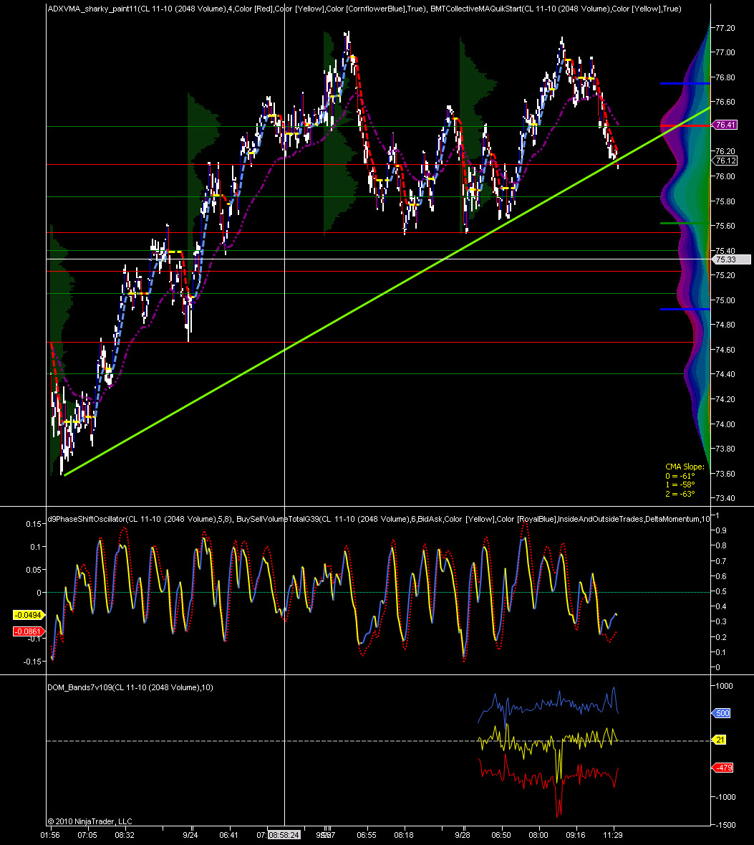Image resolution: width=754 pixels, height=845 pixels.
Task: Click the 76.12 current price label
Action: coord(726,161)
